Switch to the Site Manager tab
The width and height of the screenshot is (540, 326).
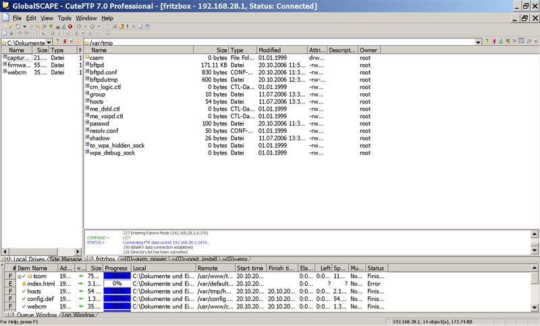[65, 259]
